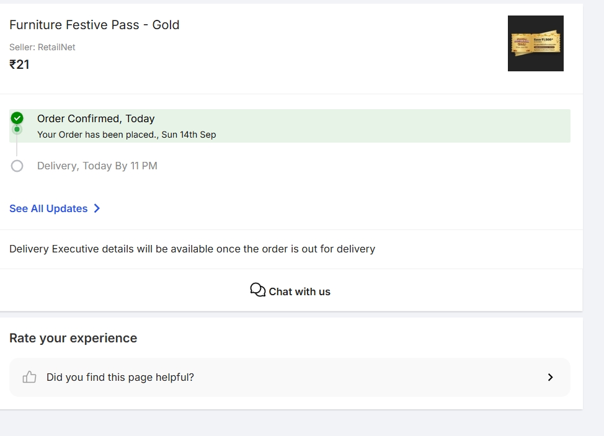Click the empty Delivery status circle
This screenshot has width=604, height=436.
(17, 166)
